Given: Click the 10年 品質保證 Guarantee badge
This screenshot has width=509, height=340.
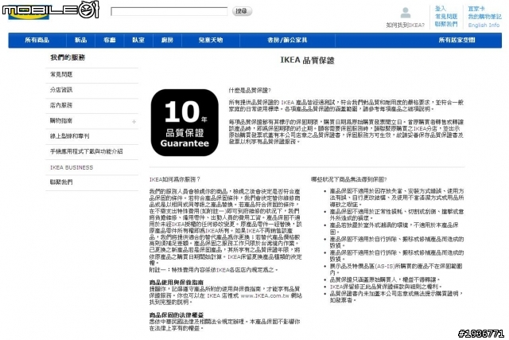Looking at the screenshot, I should [x=185, y=123].
